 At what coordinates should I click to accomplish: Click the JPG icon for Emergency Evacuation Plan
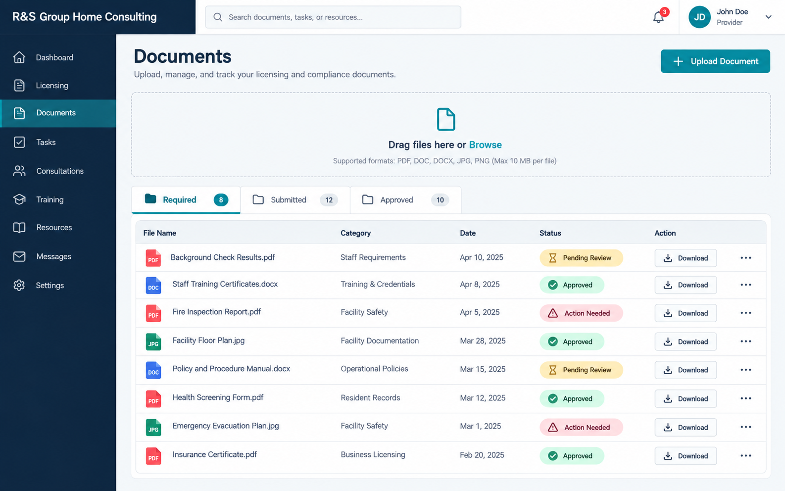(153, 427)
